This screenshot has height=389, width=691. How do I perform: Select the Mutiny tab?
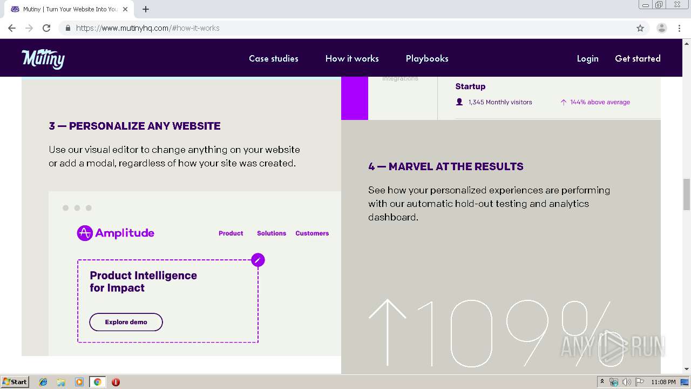69,9
